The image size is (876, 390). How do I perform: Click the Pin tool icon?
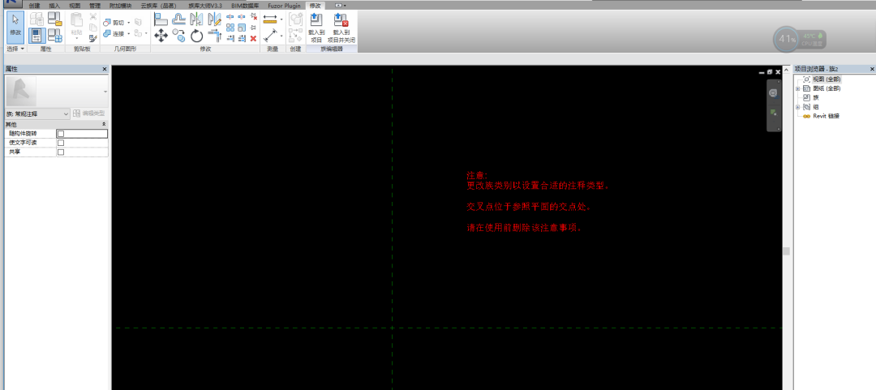pyautogui.click(x=253, y=28)
